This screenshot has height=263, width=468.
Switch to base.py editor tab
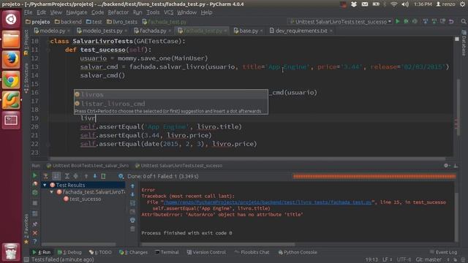click(x=249, y=31)
